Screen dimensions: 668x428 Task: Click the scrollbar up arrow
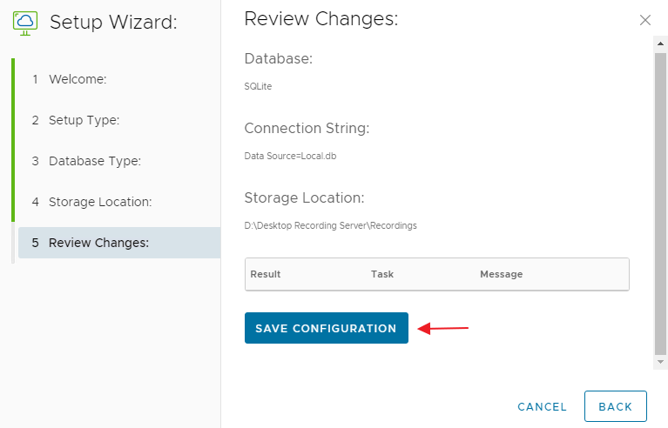point(660,45)
